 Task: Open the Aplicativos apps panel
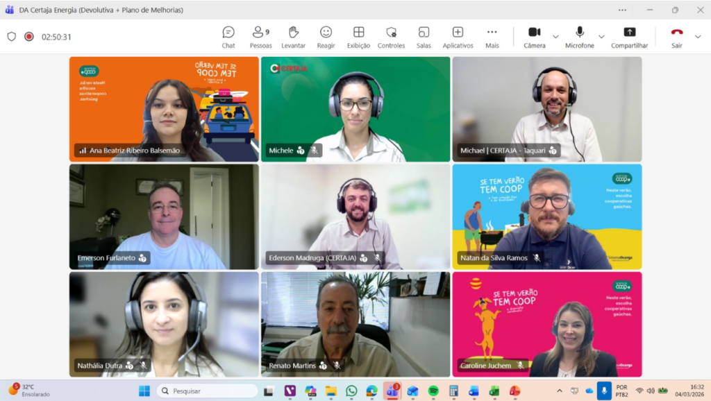(x=458, y=37)
